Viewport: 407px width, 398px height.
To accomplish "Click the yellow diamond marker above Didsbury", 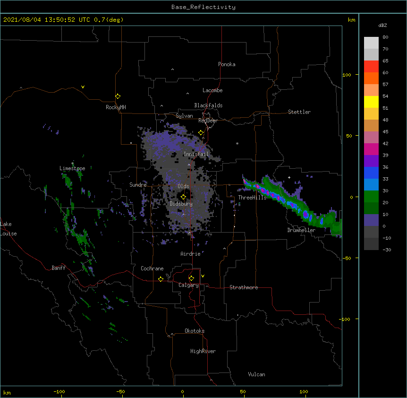I will [x=183, y=197].
